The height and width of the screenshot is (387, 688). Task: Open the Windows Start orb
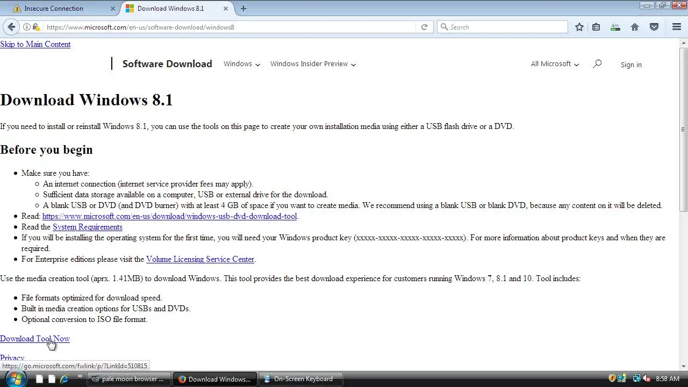point(15,378)
